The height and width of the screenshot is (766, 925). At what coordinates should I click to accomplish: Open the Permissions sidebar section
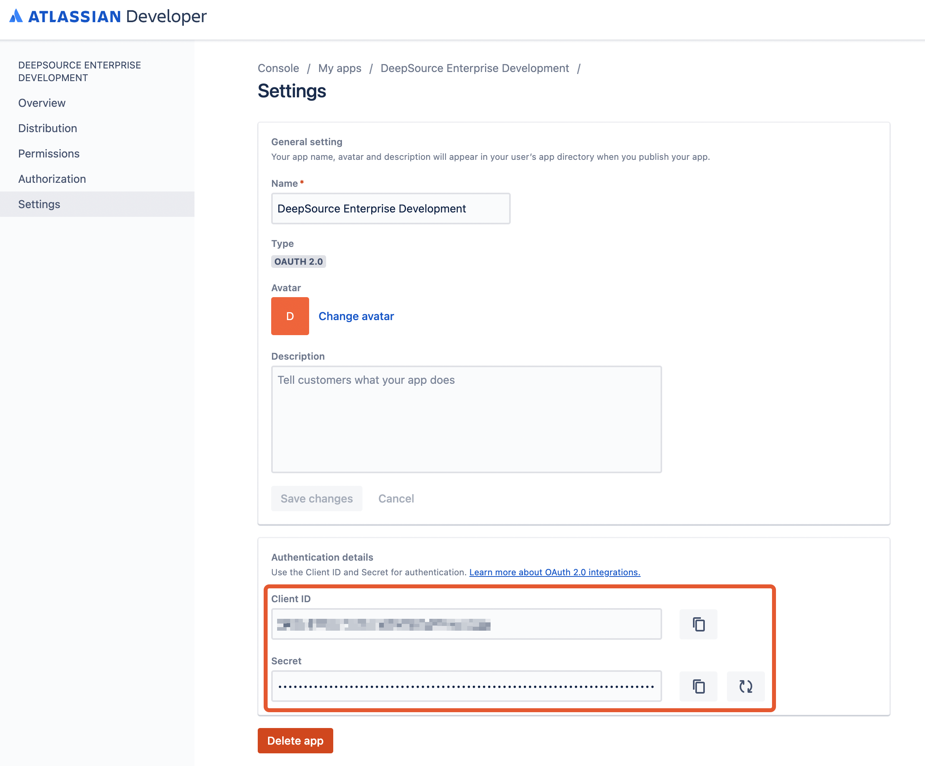49,154
